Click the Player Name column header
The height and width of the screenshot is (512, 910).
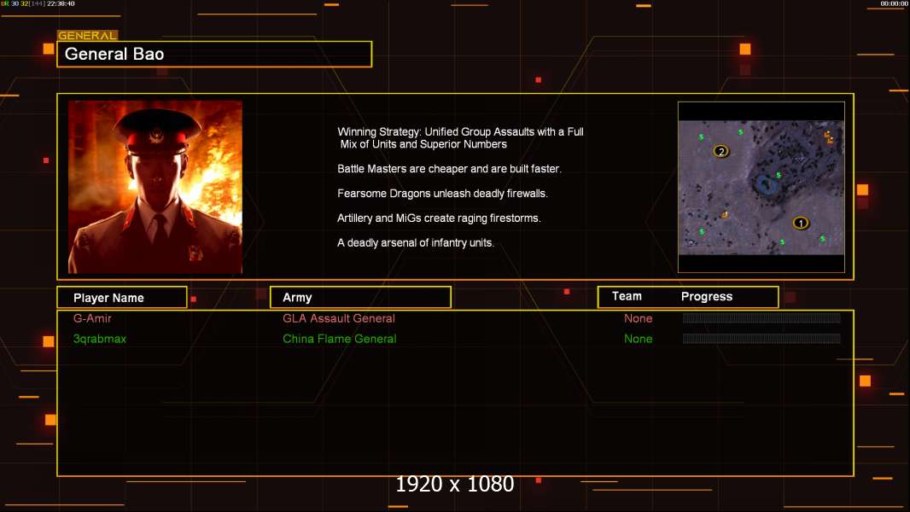(x=122, y=298)
